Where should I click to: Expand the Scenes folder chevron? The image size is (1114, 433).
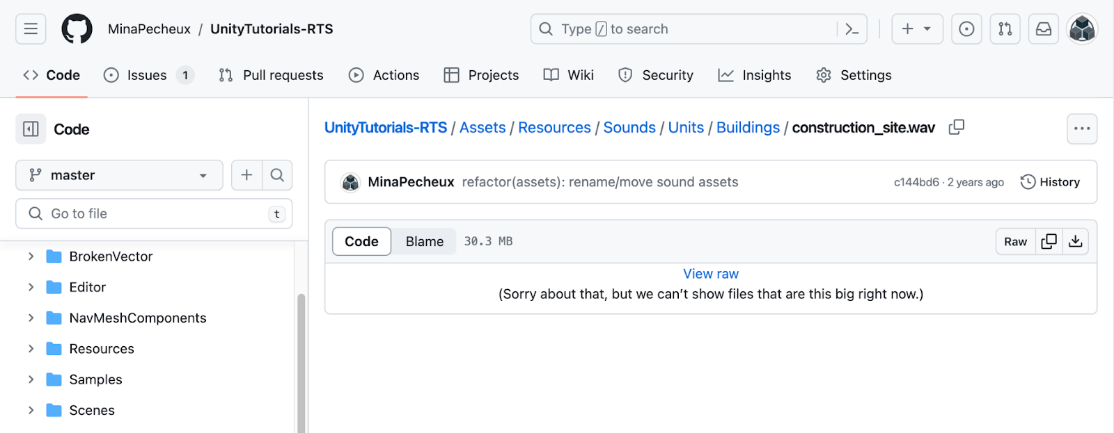31,410
